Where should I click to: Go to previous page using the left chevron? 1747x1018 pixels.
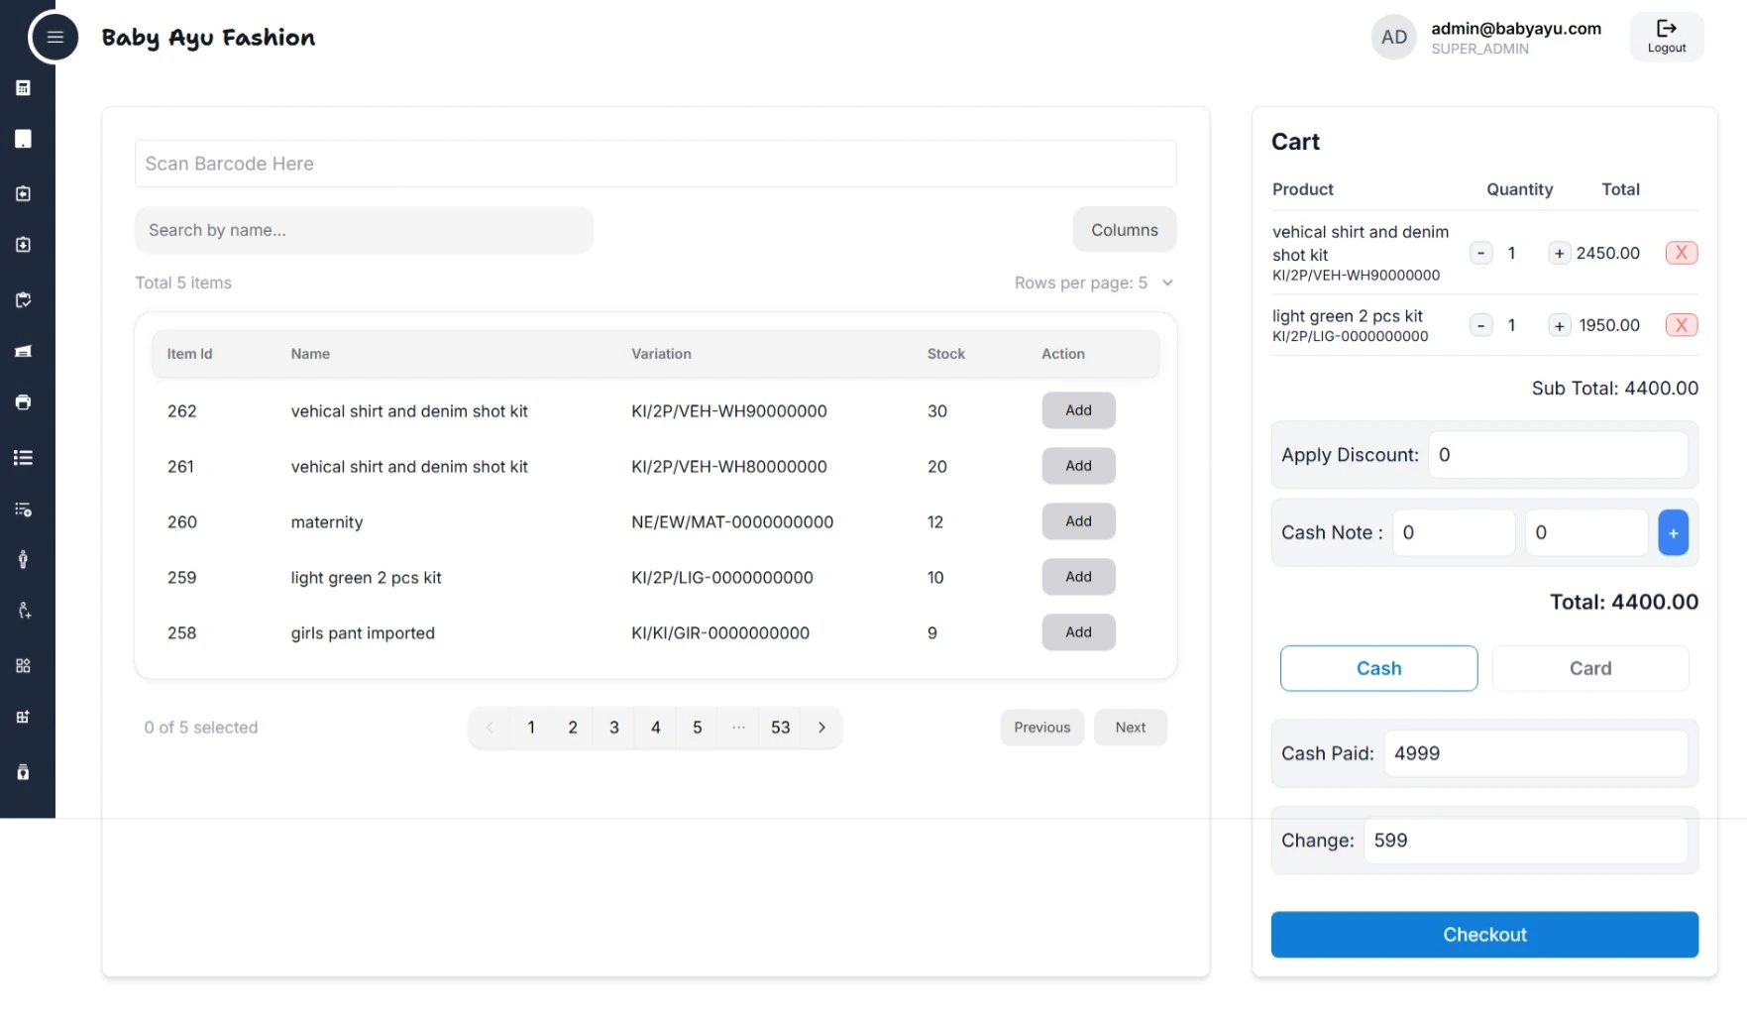[490, 728]
